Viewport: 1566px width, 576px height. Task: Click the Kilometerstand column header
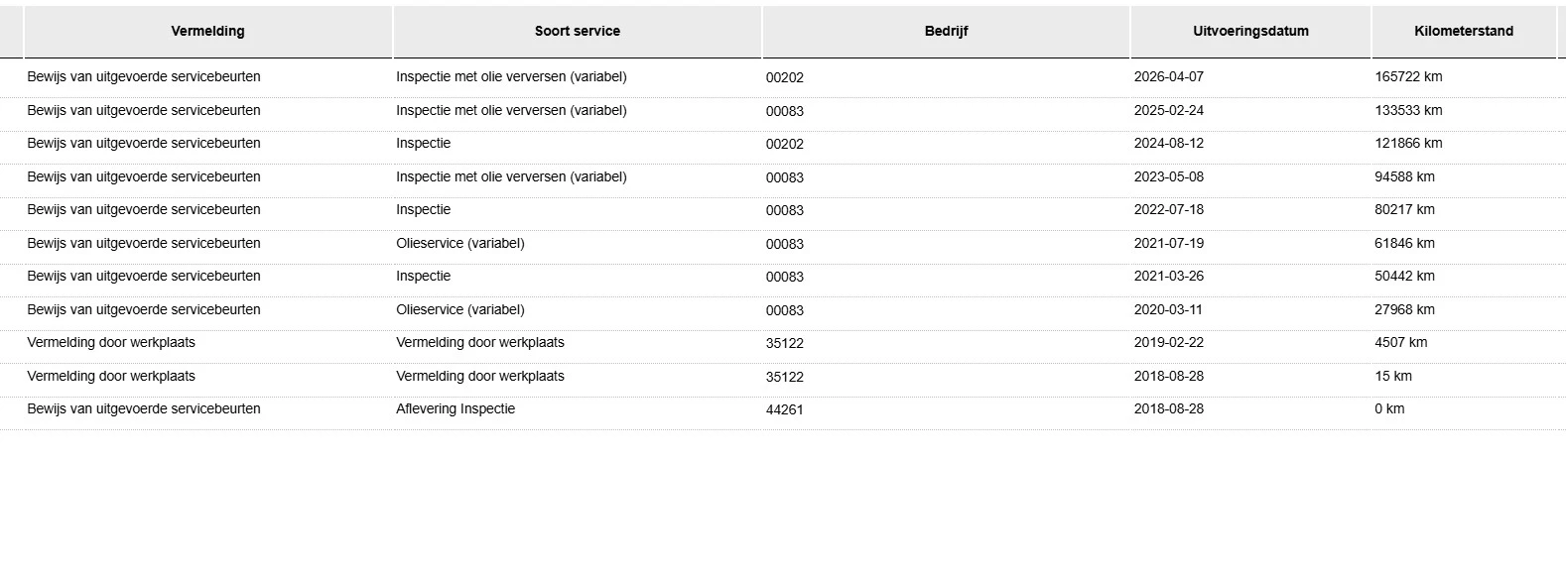click(1464, 32)
